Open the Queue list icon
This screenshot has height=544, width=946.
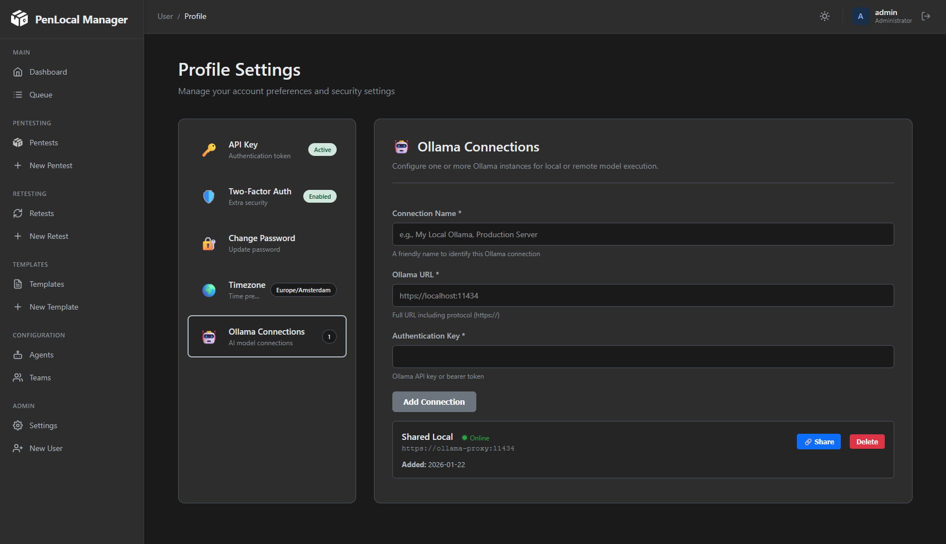pos(18,95)
